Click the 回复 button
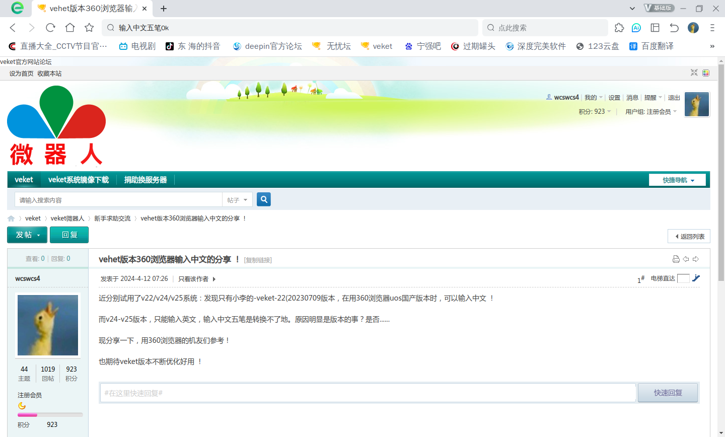The height and width of the screenshot is (437, 725). (69, 235)
